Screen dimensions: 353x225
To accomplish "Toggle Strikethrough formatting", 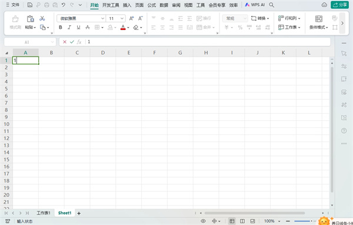I will click(x=88, y=27).
